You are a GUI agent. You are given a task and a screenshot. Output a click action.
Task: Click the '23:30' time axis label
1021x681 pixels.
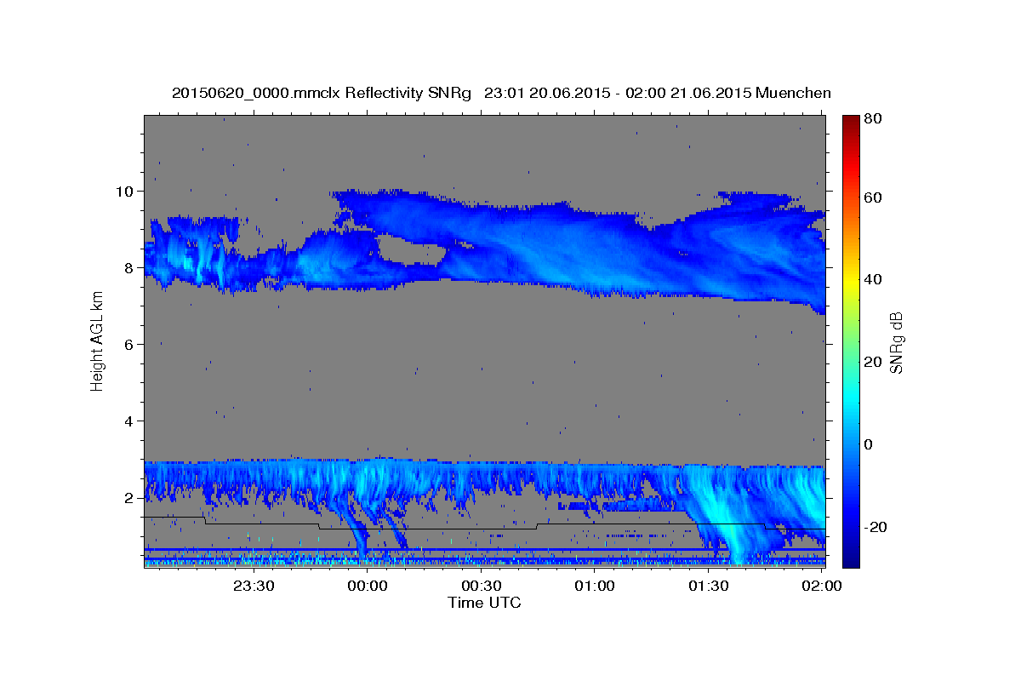254,586
